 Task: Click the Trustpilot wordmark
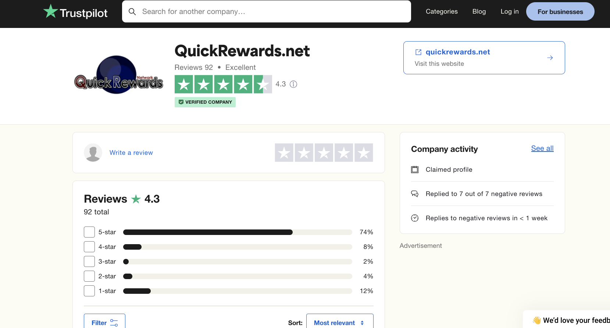[x=83, y=13]
